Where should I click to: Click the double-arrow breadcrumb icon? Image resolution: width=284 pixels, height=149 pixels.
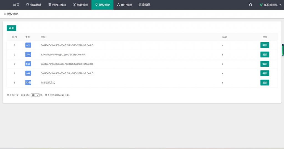tap(5, 14)
